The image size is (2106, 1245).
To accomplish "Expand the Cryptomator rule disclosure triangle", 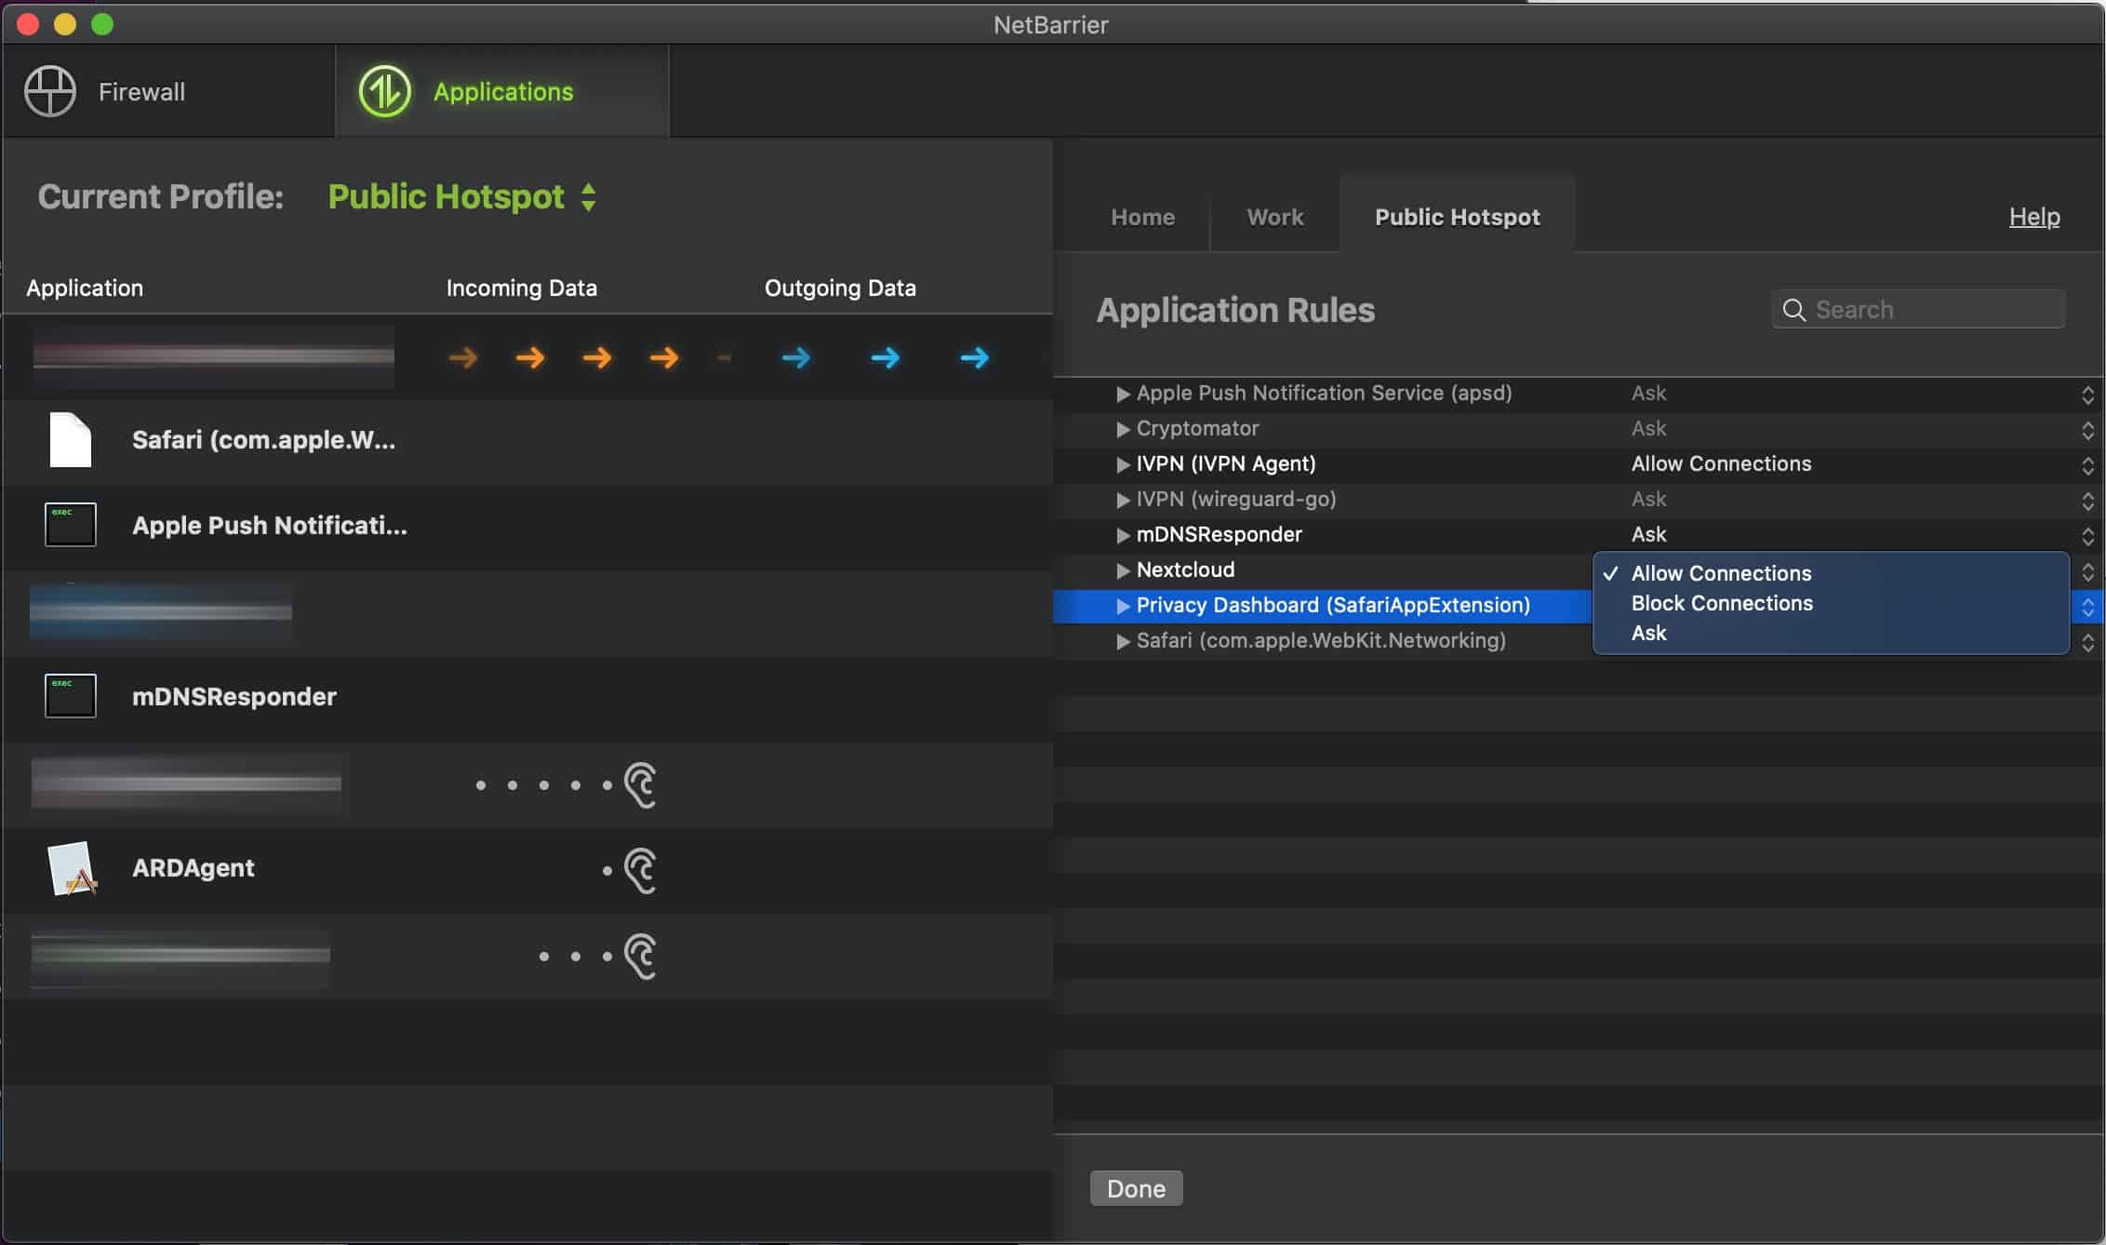I will [1123, 429].
